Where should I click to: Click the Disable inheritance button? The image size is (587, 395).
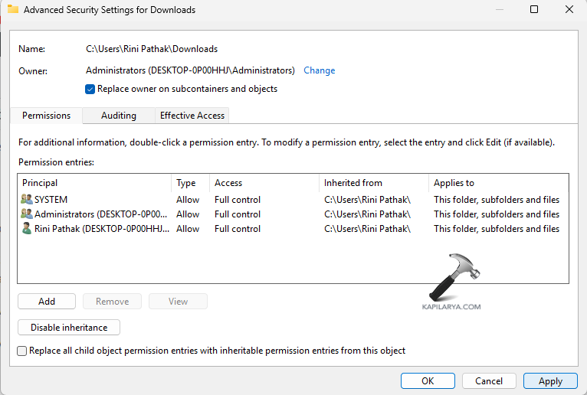click(69, 328)
